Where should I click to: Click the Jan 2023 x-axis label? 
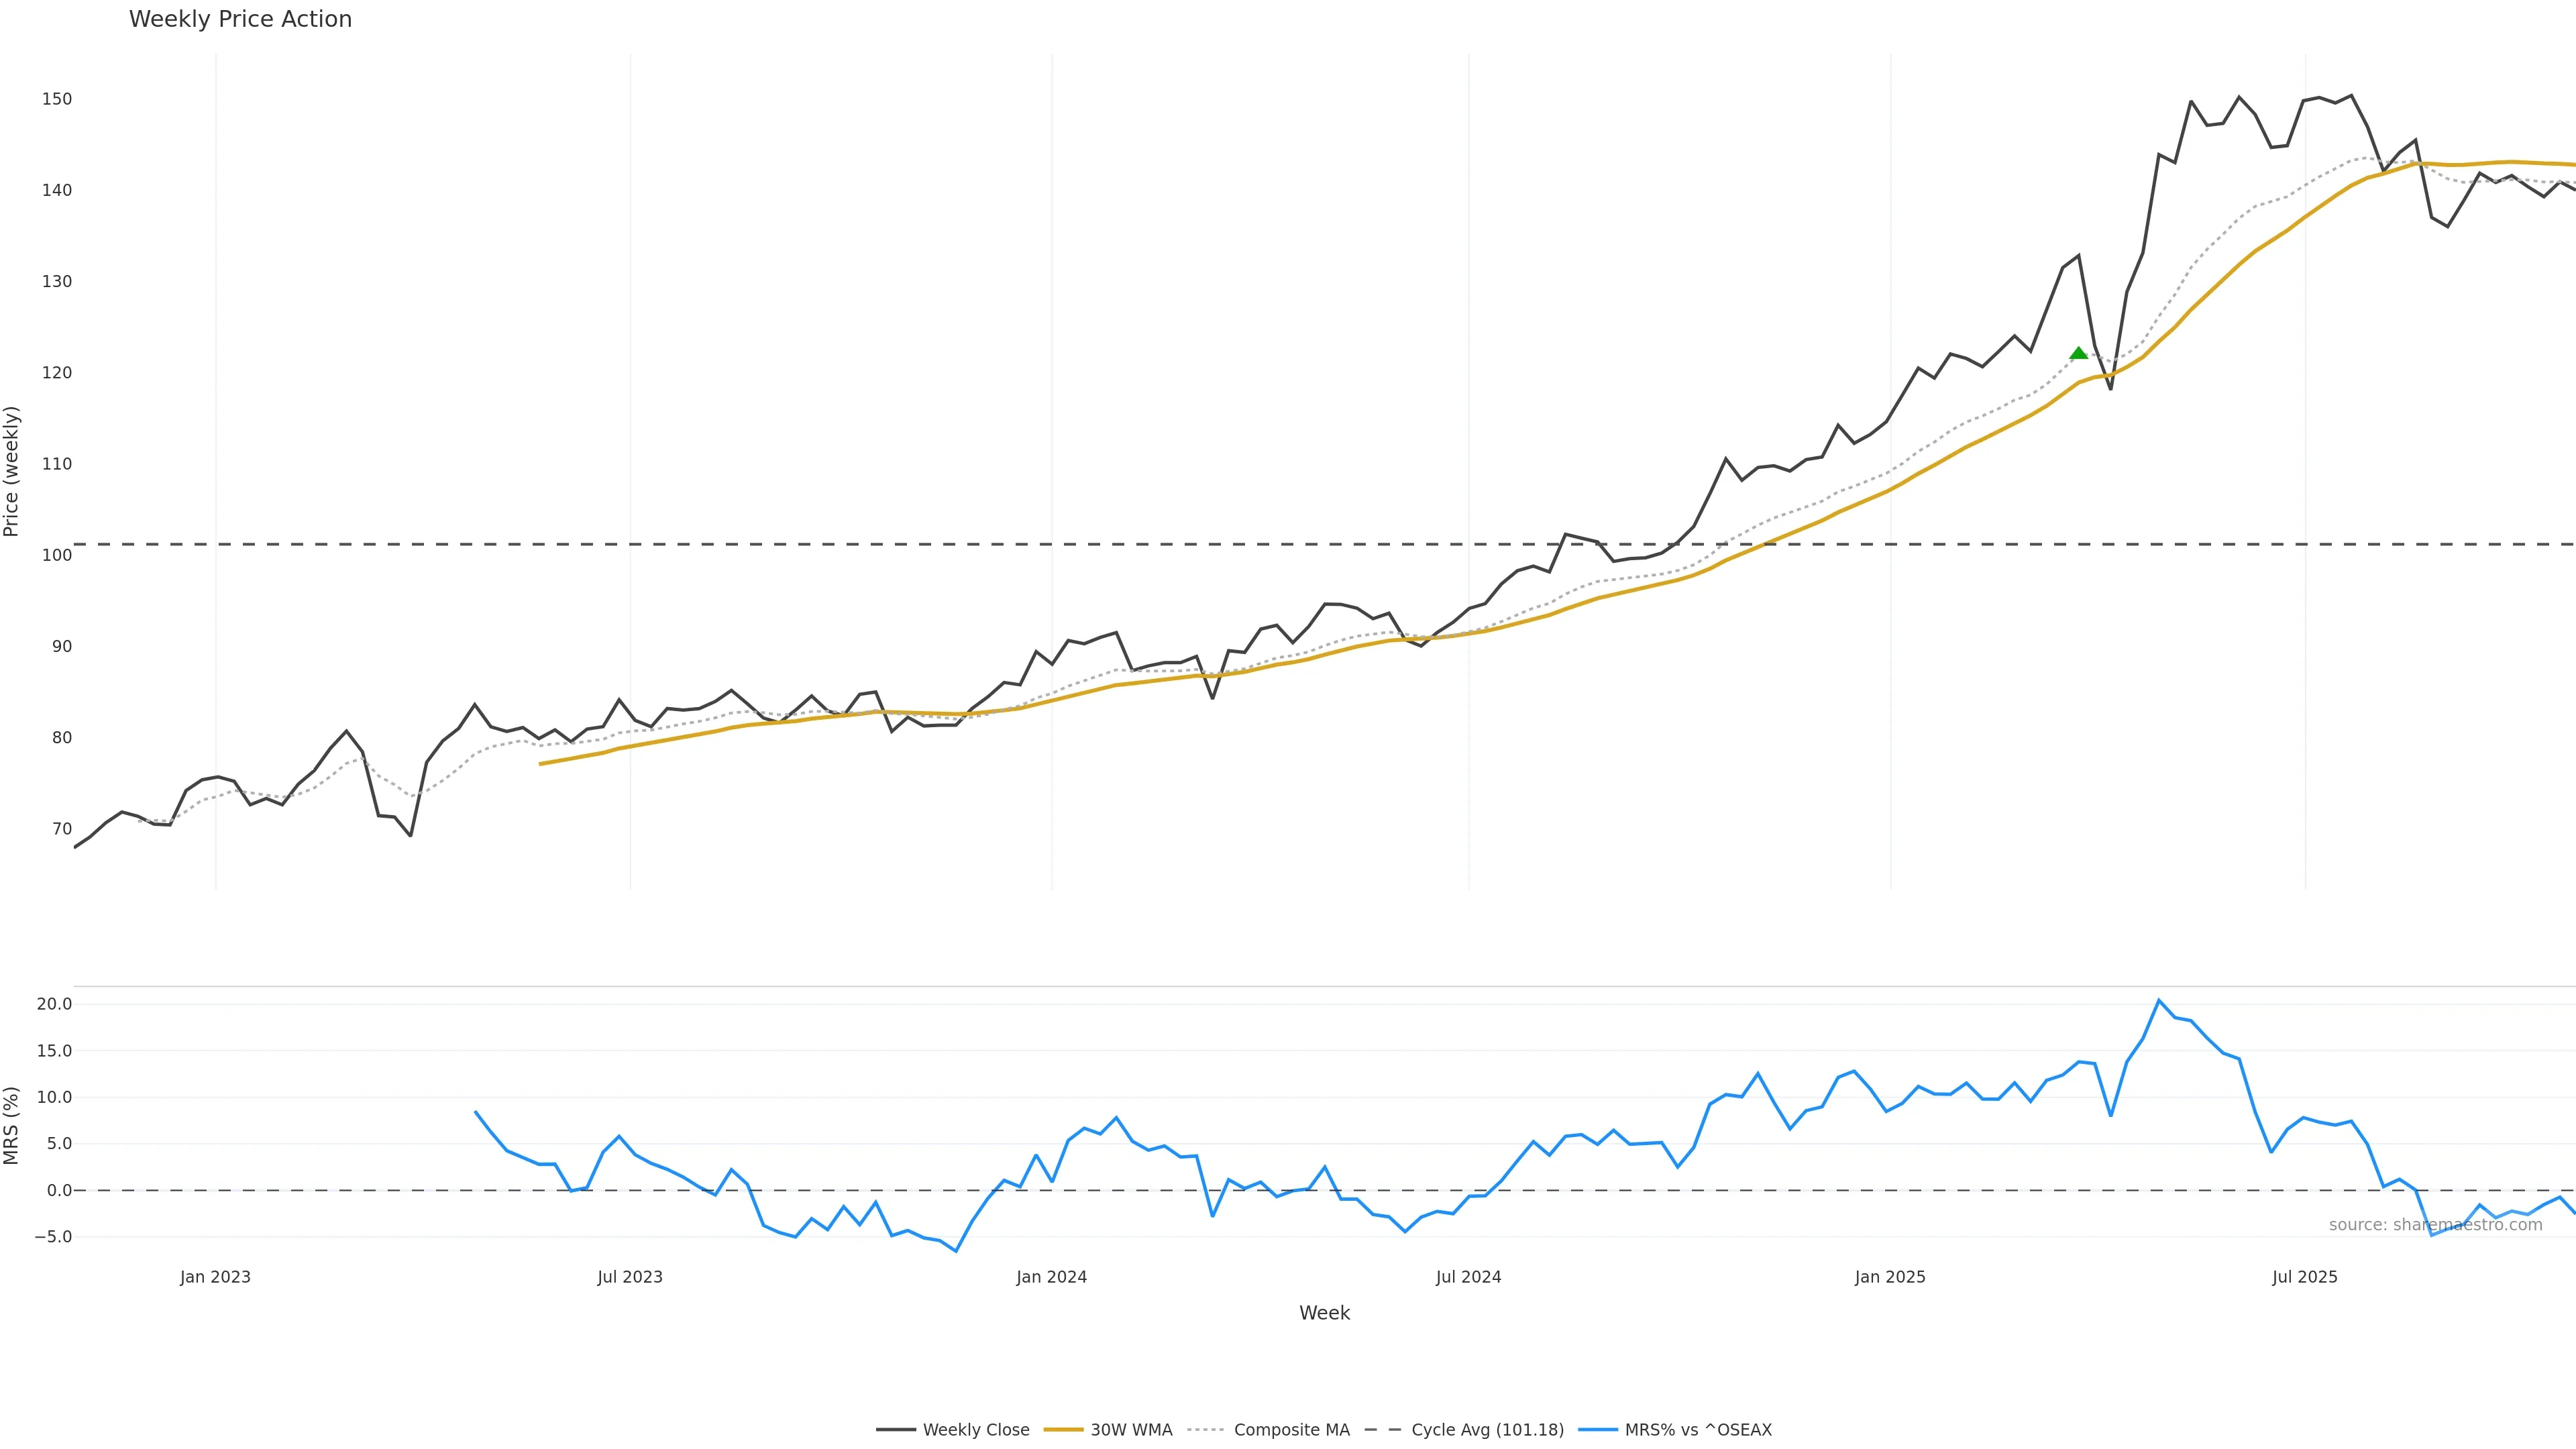[x=215, y=1277]
